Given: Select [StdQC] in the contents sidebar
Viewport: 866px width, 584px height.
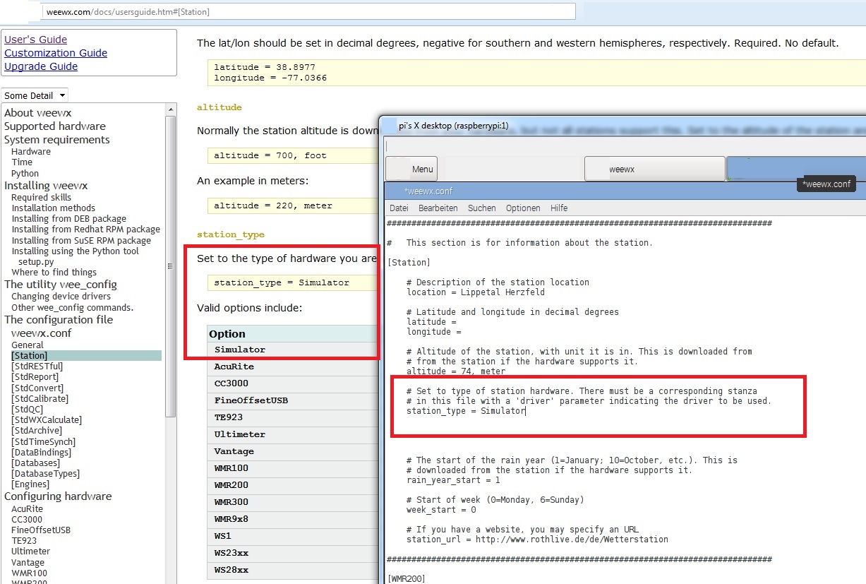Looking at the screenshot, I should [28, 409].
